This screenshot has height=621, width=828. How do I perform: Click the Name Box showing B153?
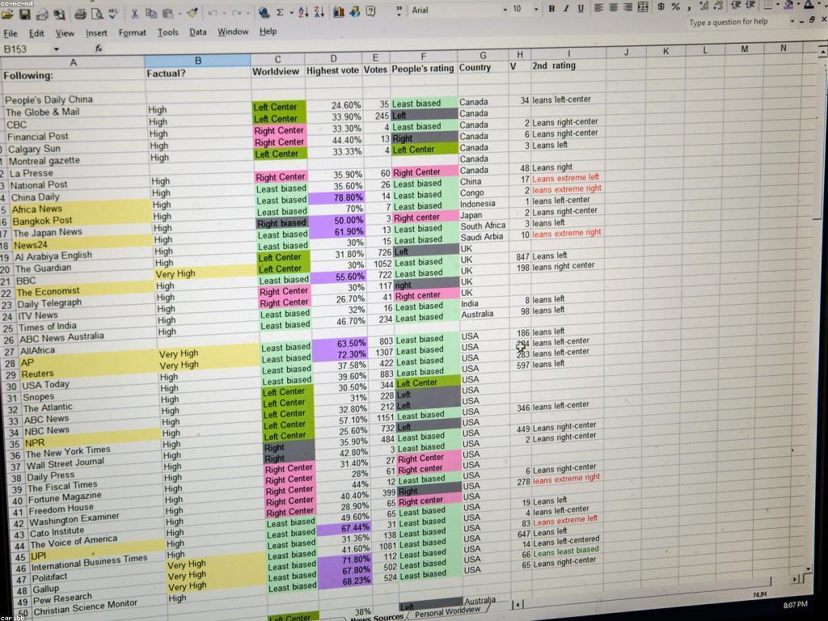point(27,49)
